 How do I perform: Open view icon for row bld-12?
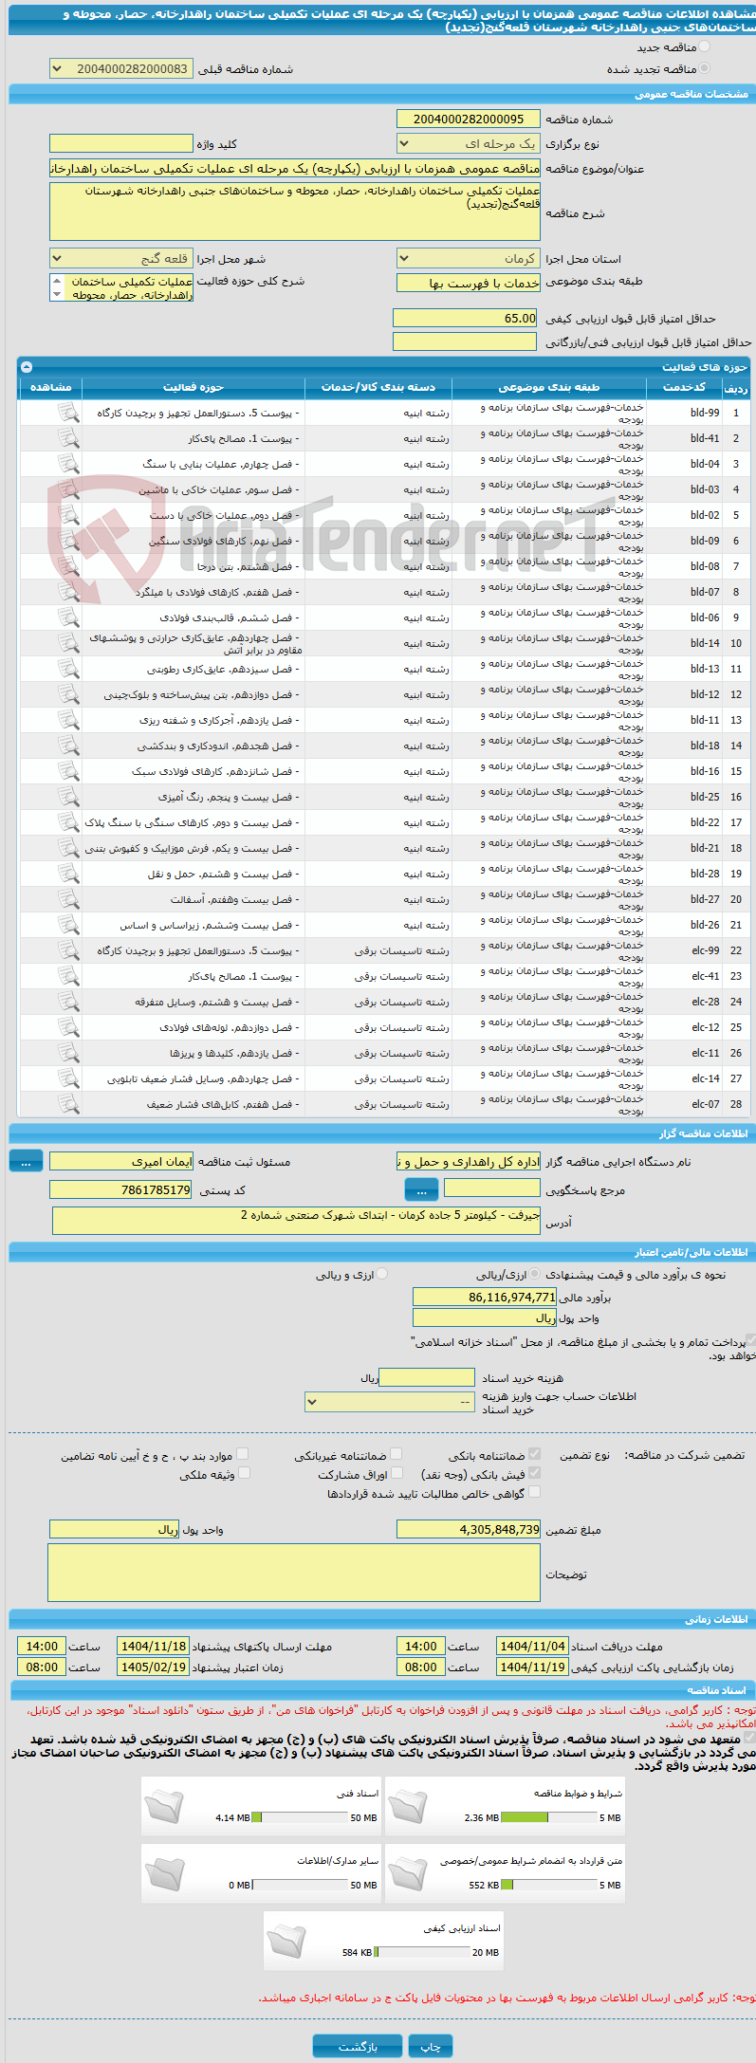(68, 694)
